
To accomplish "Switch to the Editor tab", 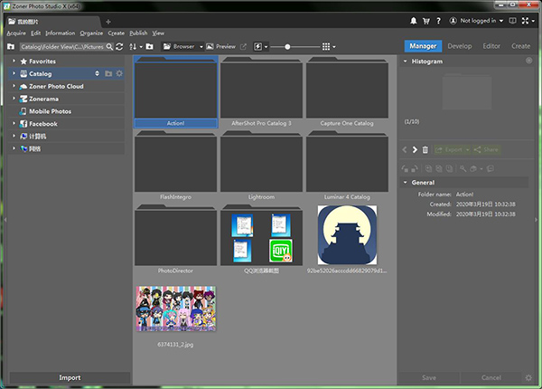I will click(x=491, y=46).
